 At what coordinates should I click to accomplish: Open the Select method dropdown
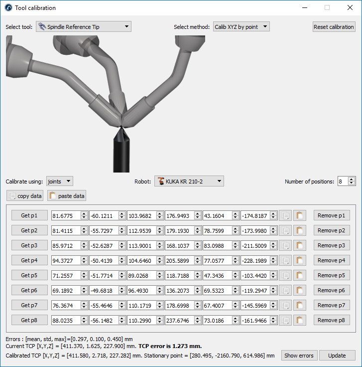(x=241, y=27)
